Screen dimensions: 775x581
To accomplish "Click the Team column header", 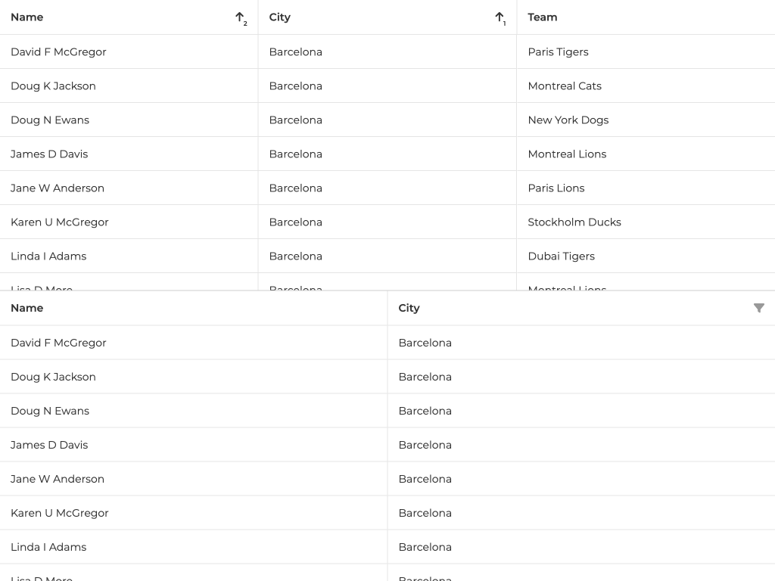I will pyautogui.click(x=542, y=17).
